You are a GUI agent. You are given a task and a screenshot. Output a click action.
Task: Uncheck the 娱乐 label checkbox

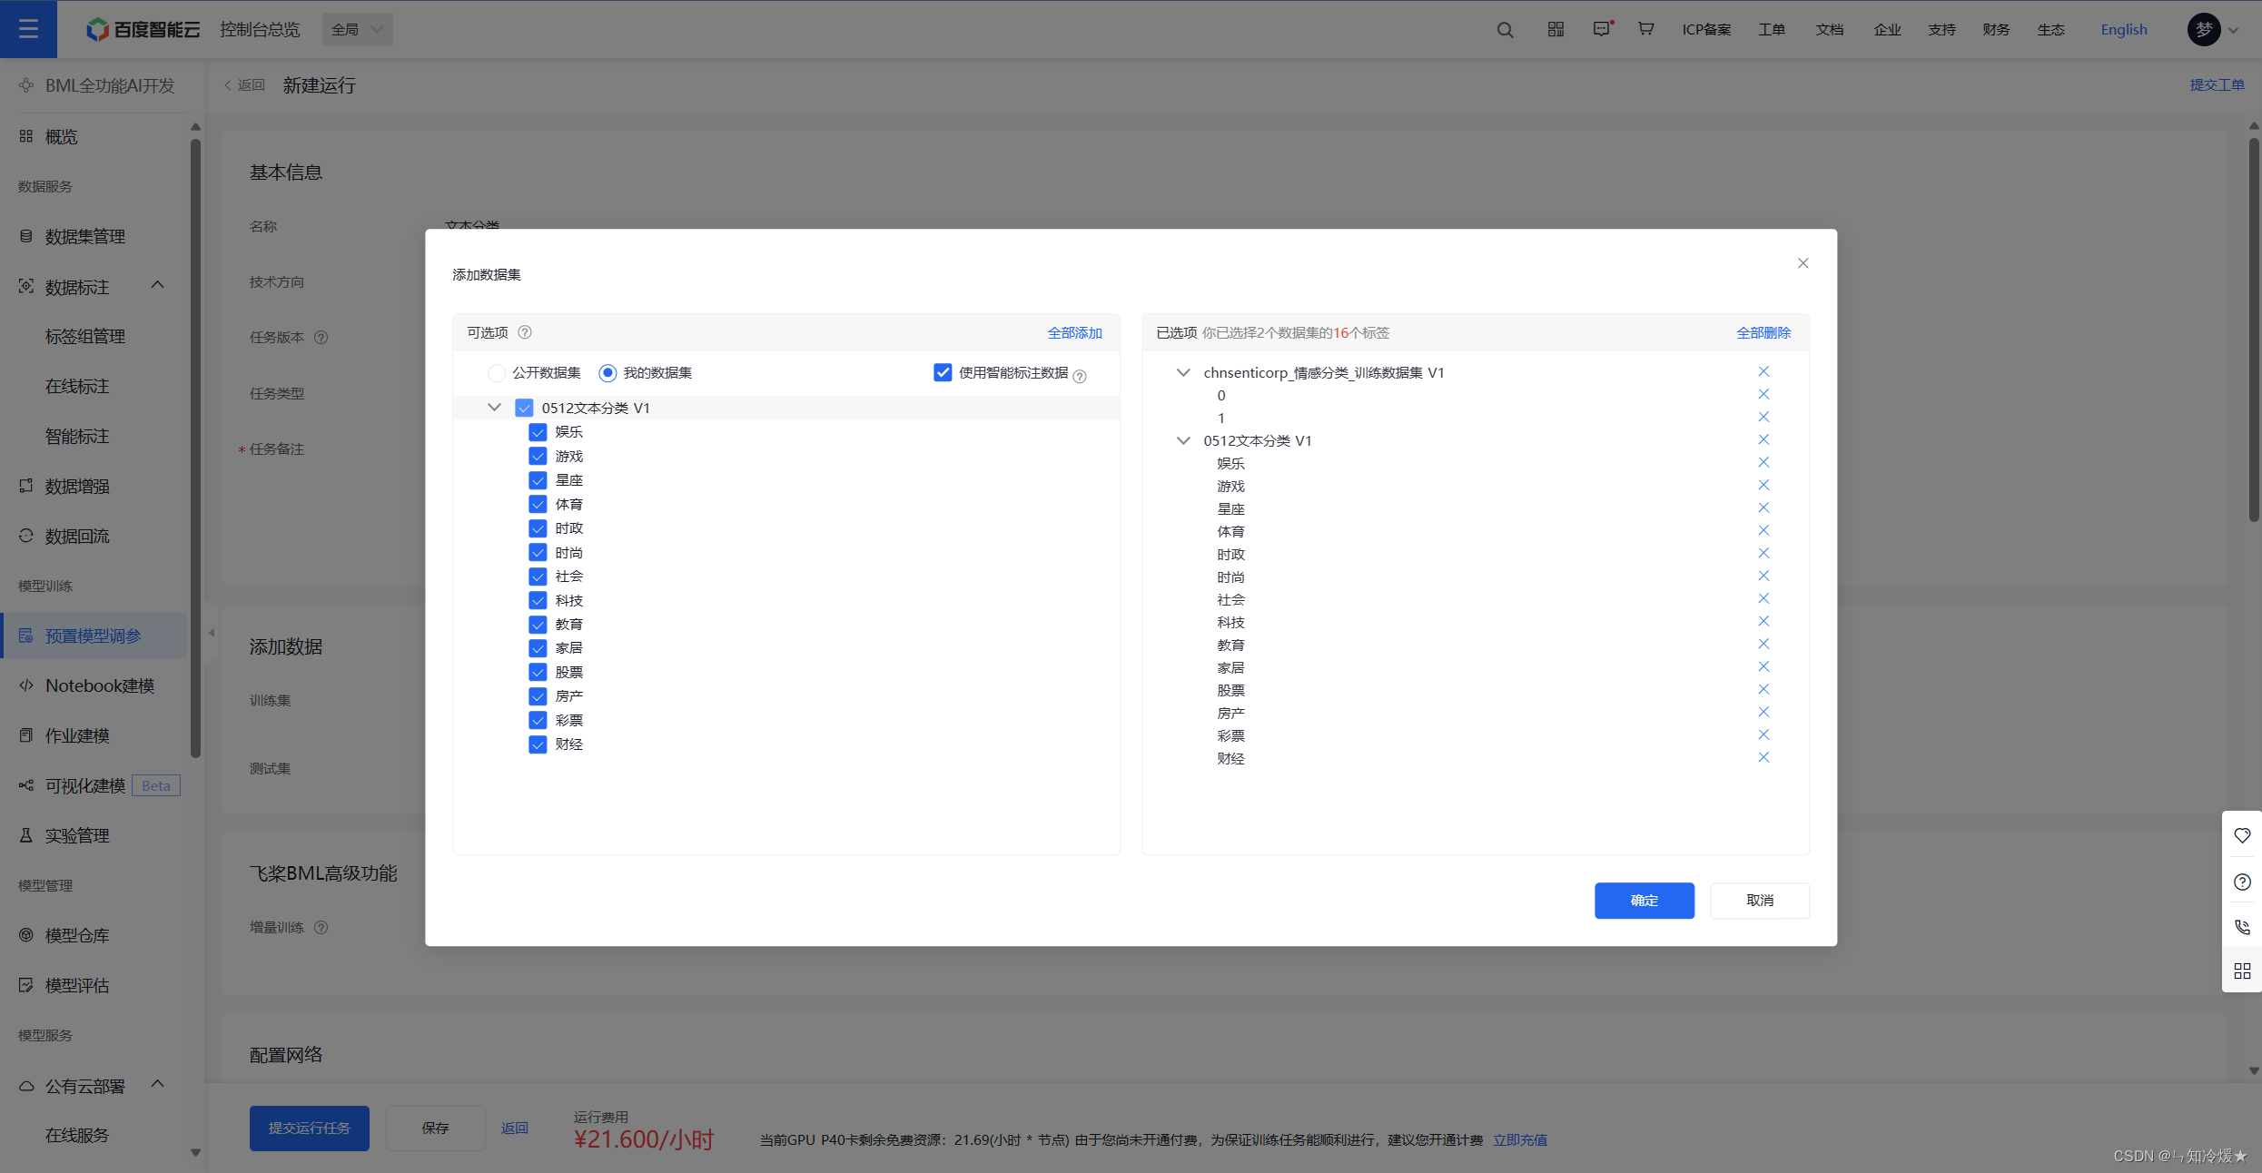click(x=538, y=432)
